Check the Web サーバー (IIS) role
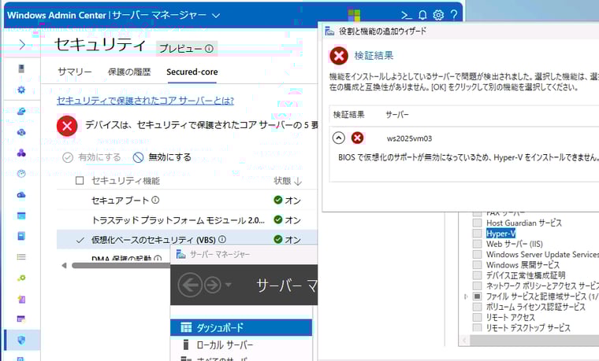The height and width of the screenshot is (361, 599). pos(477,244)
